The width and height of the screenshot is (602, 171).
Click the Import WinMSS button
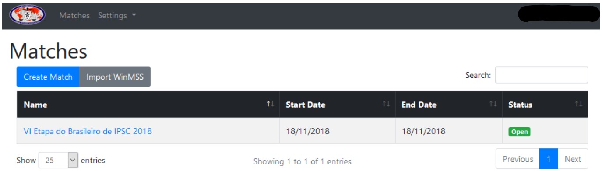coord(115,77)
